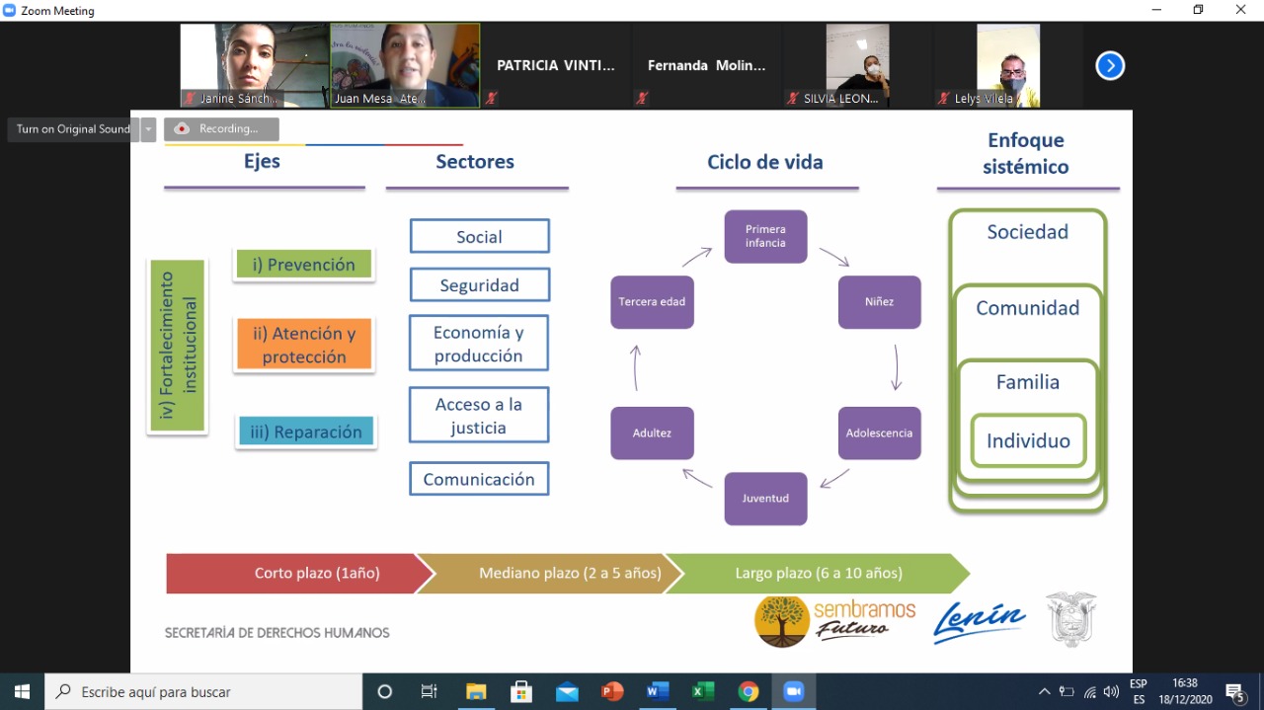Open Mail app from taskbar
The width and height of the screenshot is (1264, 710).
tap(567, 691)
